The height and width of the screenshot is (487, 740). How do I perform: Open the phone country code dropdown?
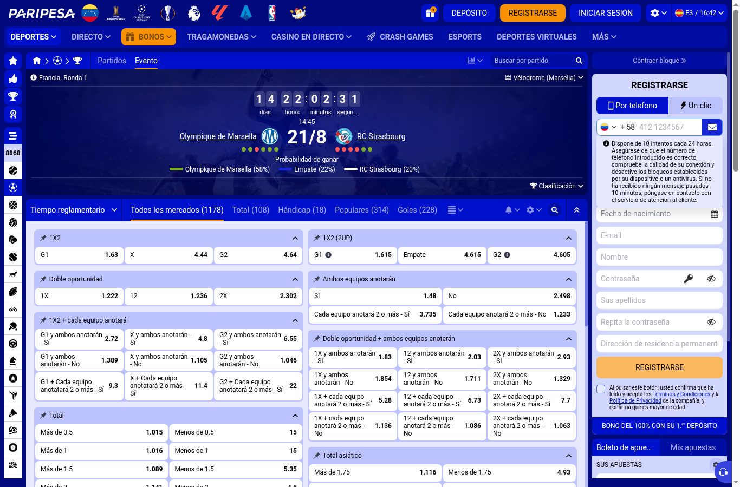coord(609,127)
